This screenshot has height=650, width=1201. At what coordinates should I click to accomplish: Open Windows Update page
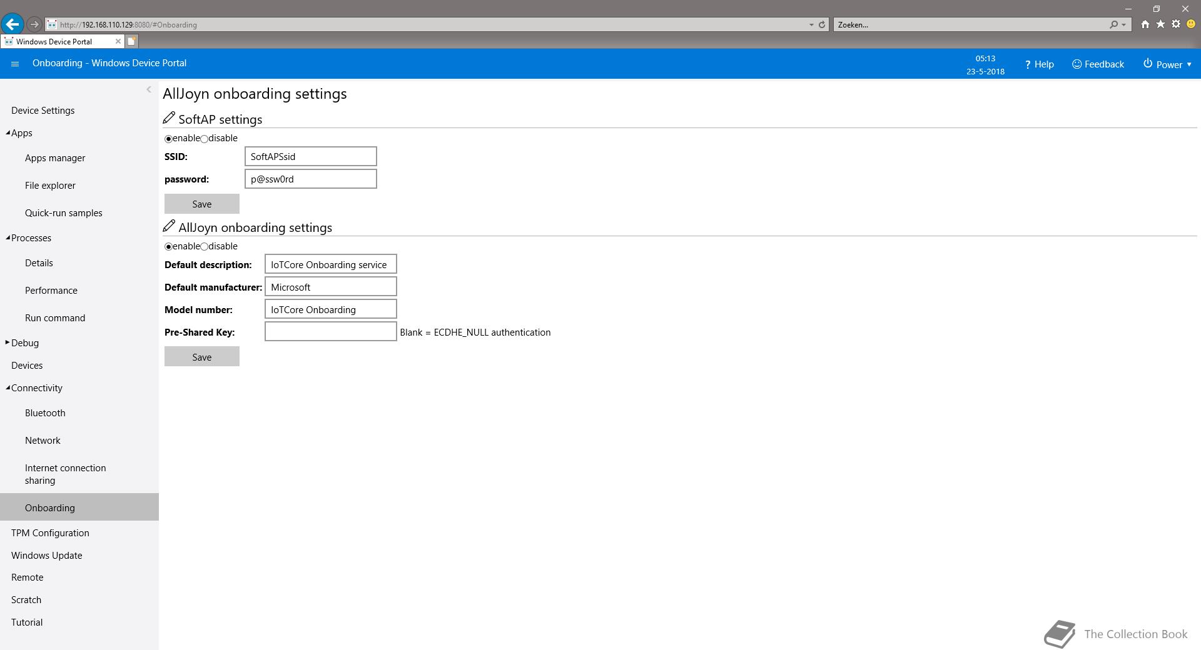pos(47,556)
